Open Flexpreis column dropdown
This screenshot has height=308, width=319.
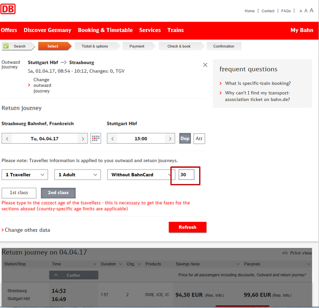tap(309, 264)
